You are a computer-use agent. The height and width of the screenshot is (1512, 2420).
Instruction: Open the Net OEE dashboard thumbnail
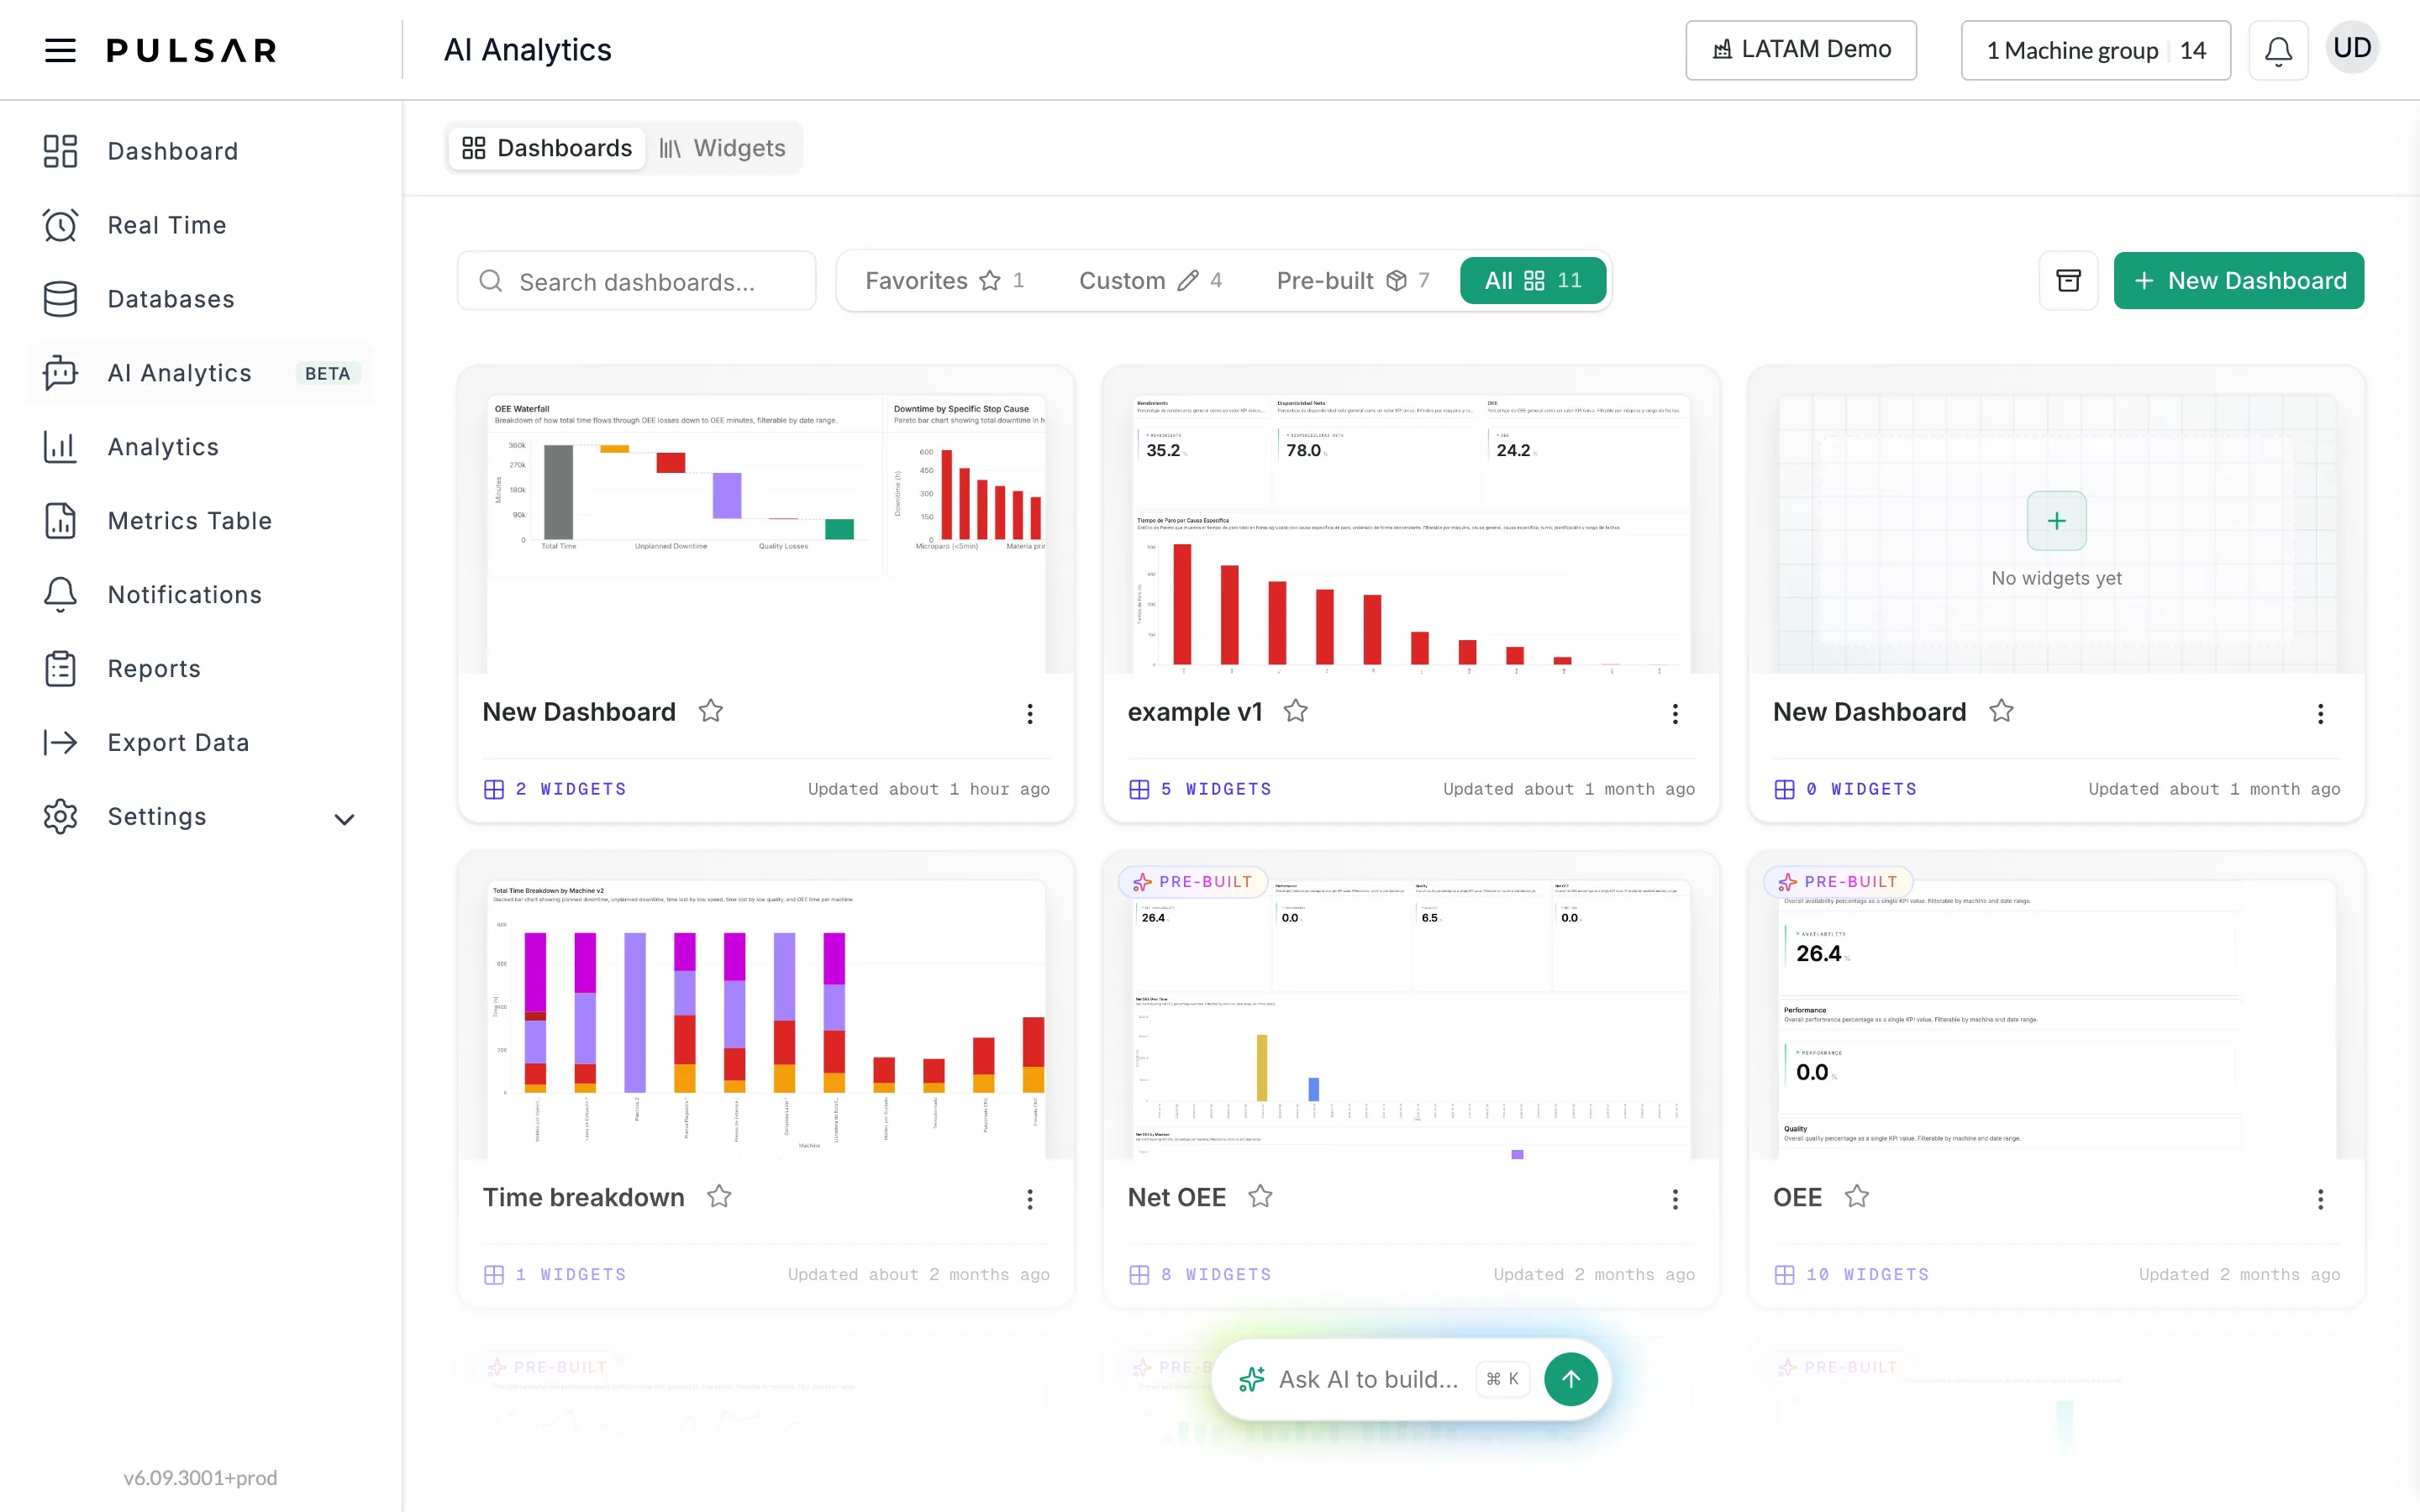coord(1411,1018)
